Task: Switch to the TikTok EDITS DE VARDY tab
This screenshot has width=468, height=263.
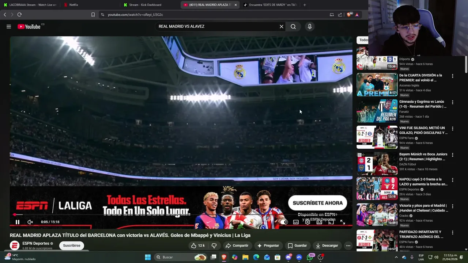Action: pyautogui.click(x=271, y=5)
